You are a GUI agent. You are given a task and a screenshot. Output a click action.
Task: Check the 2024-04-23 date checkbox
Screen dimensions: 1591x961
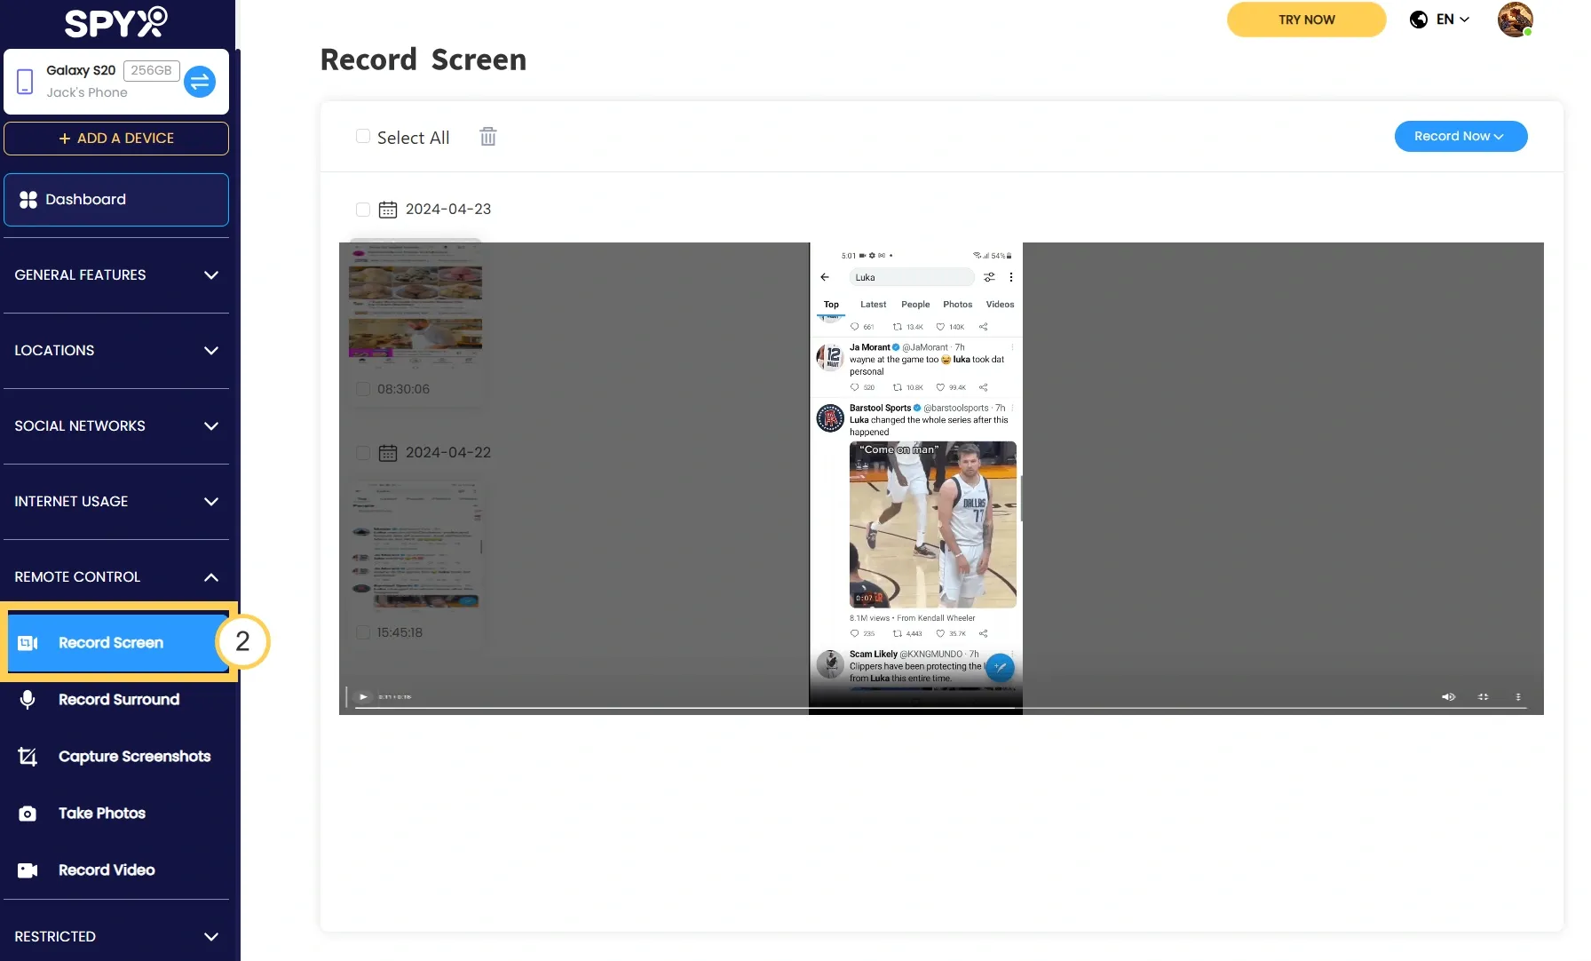(363, 210)
